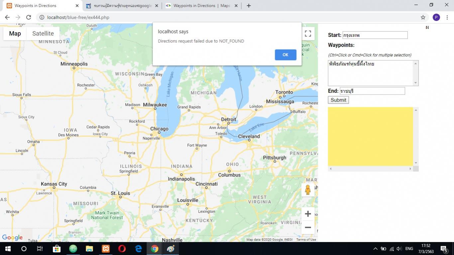Click OK in the localhost alert dialog
This screenshot has height=255, width=454.
click(x=285, y=55)
